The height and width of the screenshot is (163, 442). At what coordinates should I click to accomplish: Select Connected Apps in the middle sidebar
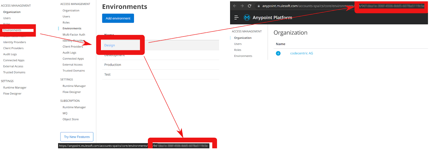pos(73,59)
